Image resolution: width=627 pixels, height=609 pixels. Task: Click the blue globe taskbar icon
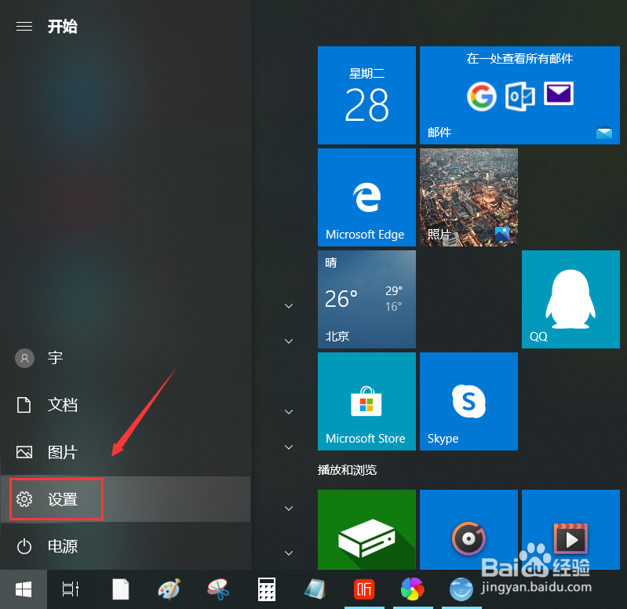point(461,589)
